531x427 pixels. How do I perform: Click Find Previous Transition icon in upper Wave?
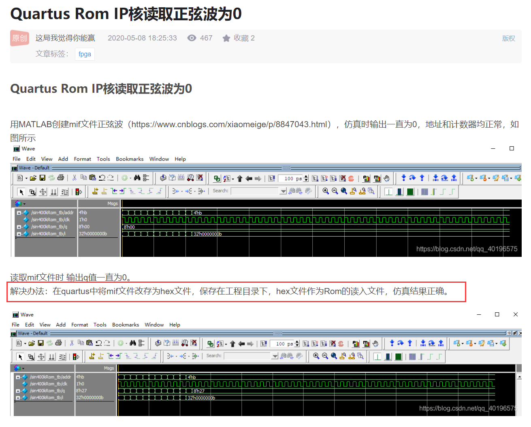(x=114, y=191)
